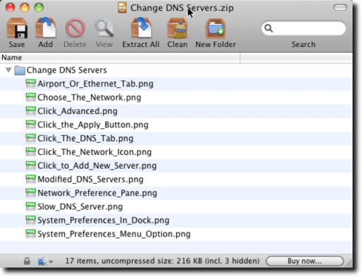
Task: Select Modified_DNS_Servers.png
Action: click(x=176, y=179)
